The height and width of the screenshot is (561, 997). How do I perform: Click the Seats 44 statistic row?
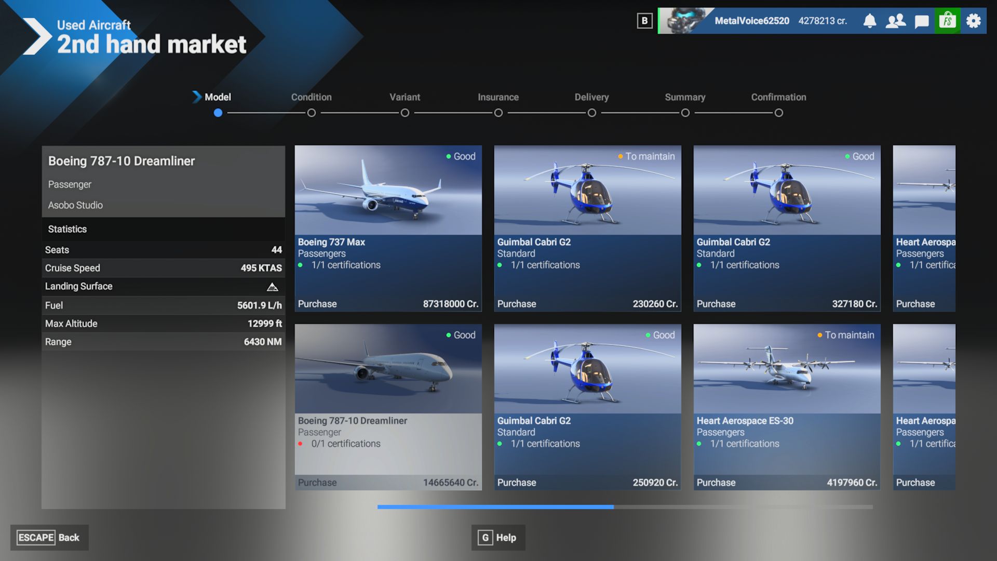163,250
